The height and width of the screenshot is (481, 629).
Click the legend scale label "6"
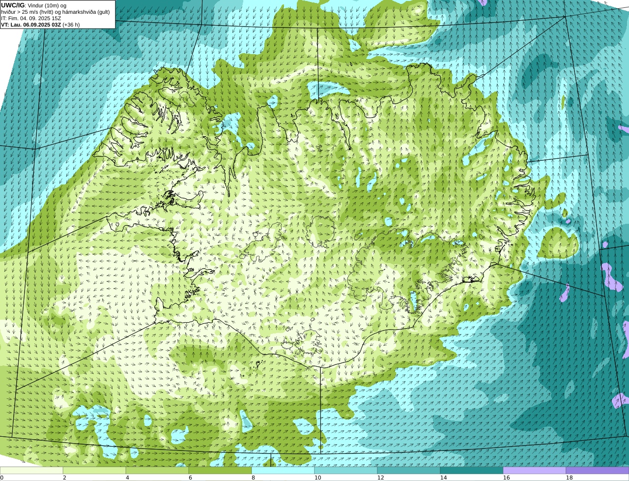(x=190, y=478)
